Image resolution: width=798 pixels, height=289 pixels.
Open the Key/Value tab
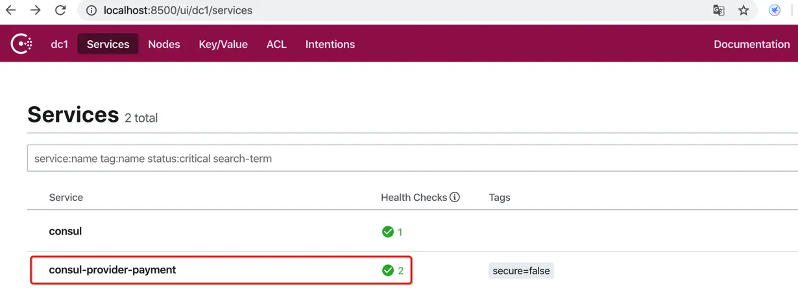pos(223,44)
